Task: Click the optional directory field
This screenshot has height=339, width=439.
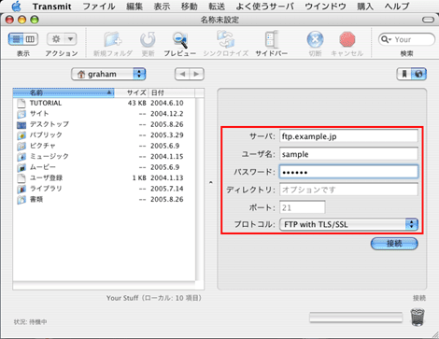Action: click(348, 190)
